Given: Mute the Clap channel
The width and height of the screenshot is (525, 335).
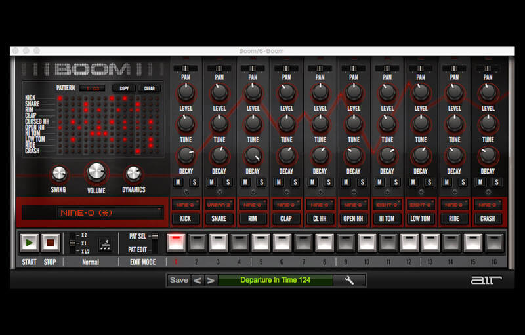Looking at the screenshot, I should [279, 182].
